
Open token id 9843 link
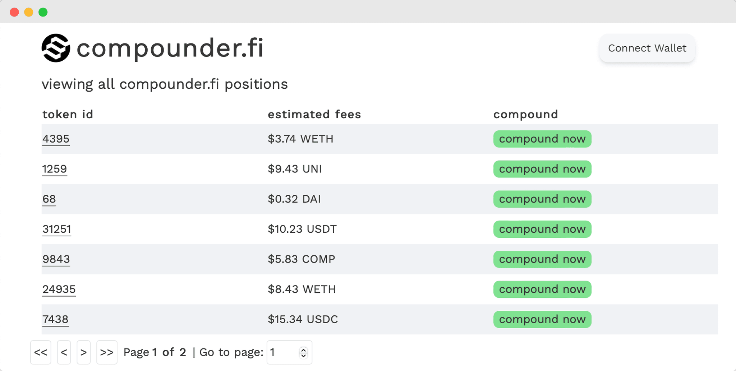point(56,259)
